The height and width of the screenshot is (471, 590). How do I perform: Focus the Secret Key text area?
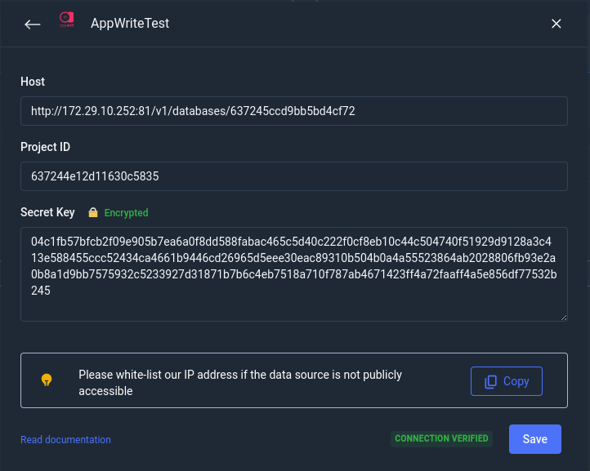point(294,274)
